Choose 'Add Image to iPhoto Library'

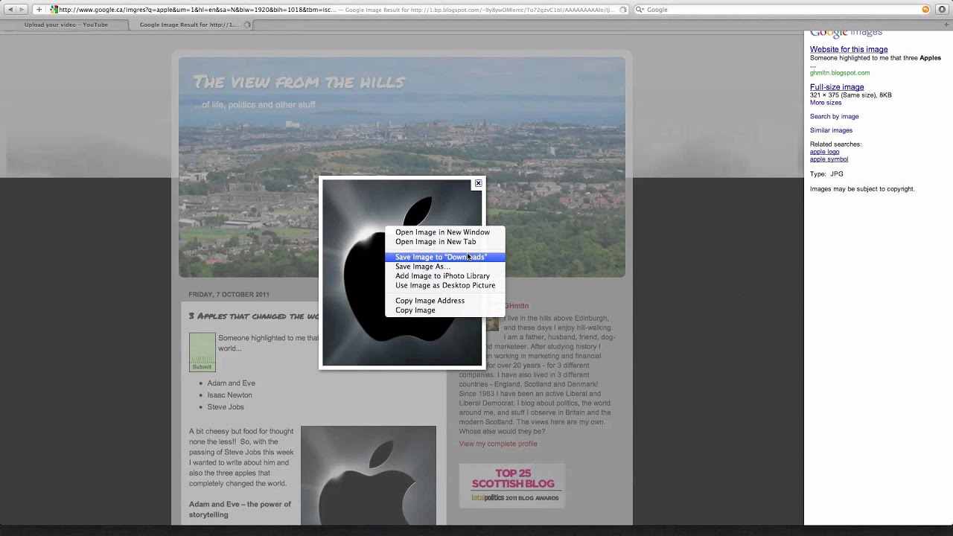click(x=444, y=276)
